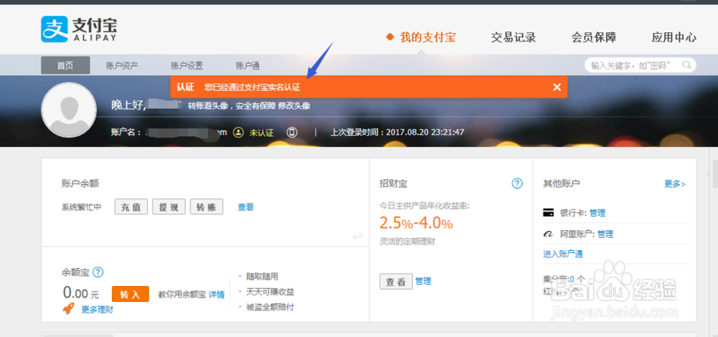
Task: Click the return arrow icon in 账户余额
Action: coord(358,236)
